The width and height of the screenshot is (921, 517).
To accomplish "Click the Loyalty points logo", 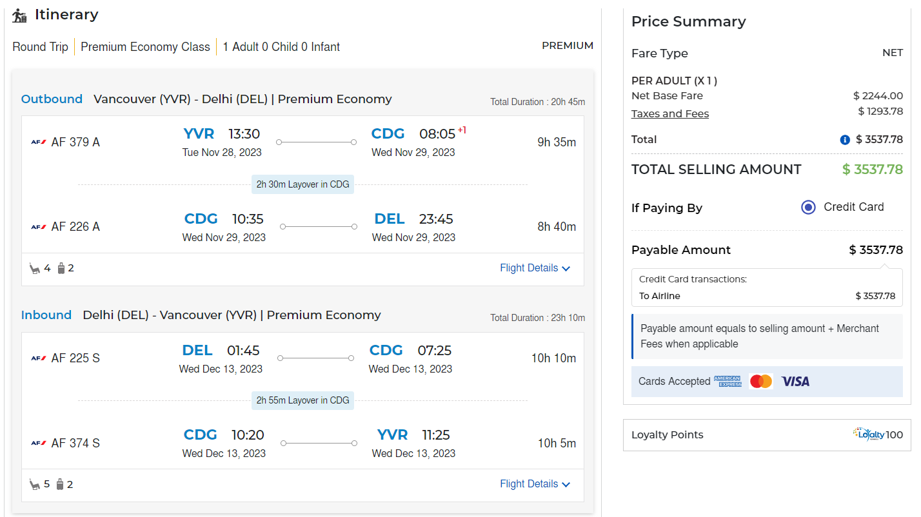I will click(x=868, y=434).
